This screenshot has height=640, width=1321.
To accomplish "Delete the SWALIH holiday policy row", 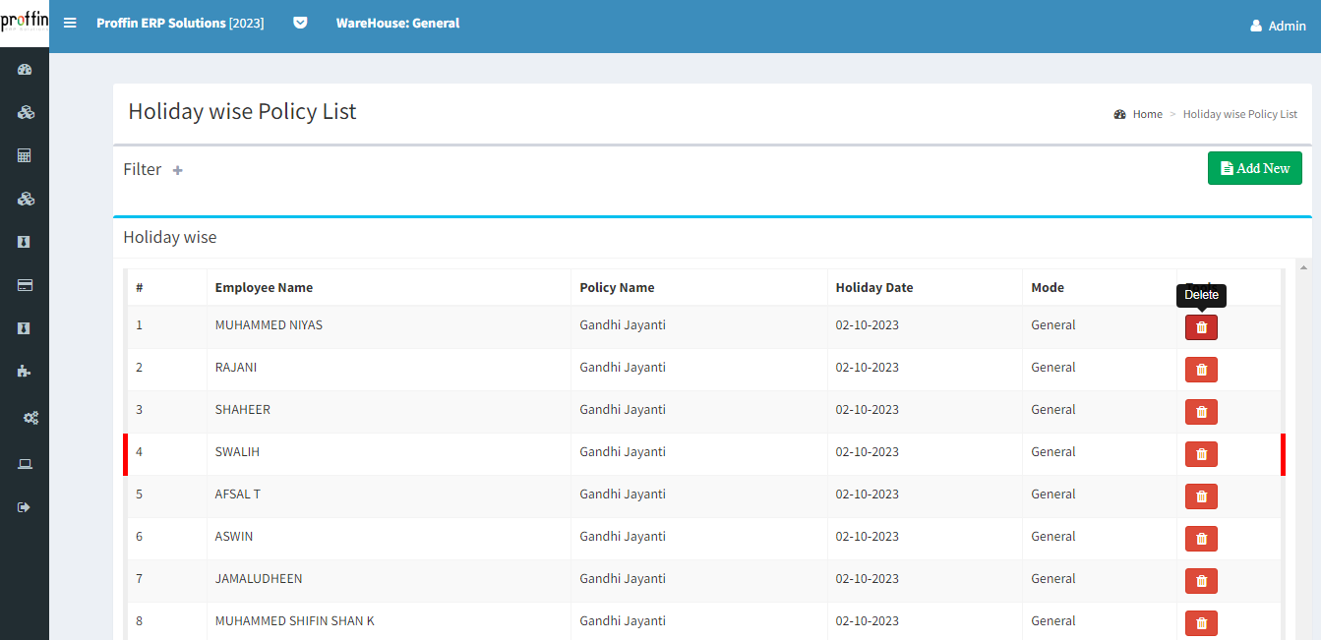I will (1201, 454).
